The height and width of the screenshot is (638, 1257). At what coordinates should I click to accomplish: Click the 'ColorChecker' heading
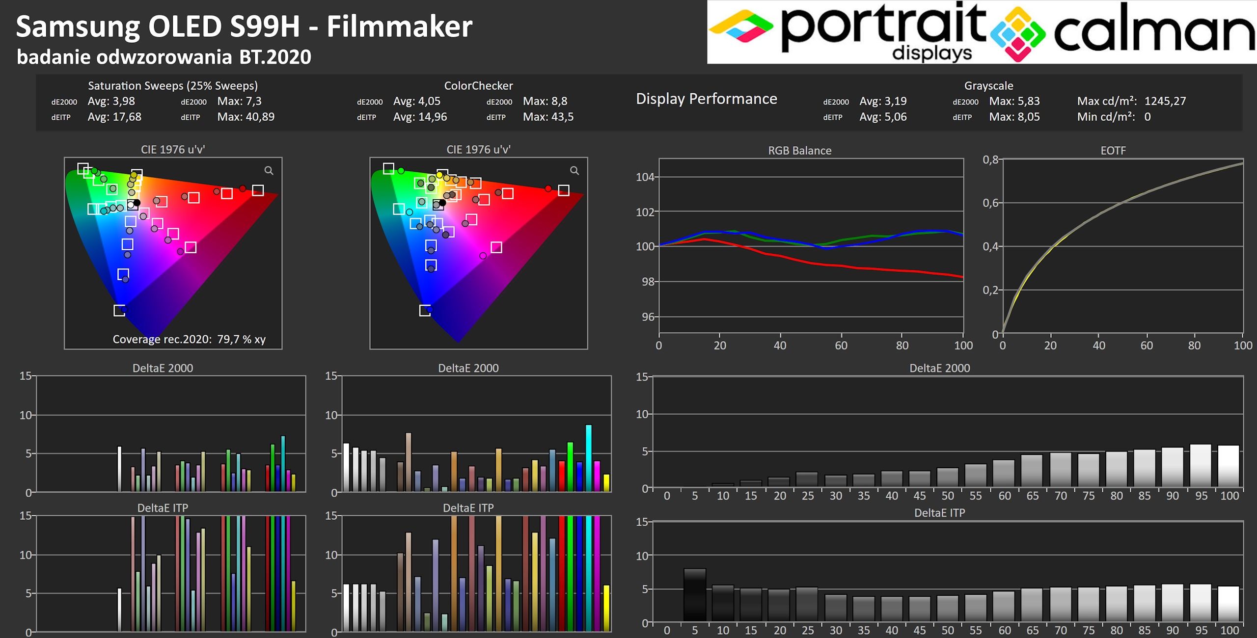click(x=478, y=85)
